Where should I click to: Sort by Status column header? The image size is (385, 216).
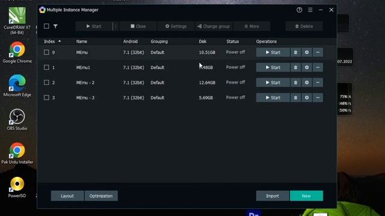(x=233, y=41)
